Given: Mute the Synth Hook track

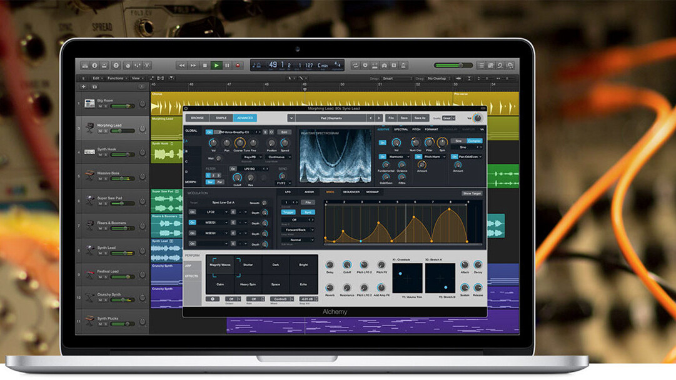Looking at the screenshot, I should point(99,156).
